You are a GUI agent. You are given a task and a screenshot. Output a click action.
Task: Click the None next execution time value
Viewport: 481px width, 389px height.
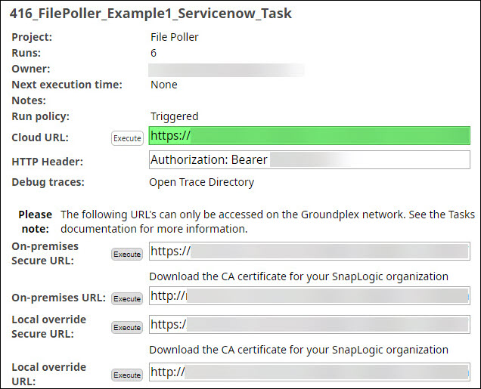pyautogui.click(x=163, y=85)
